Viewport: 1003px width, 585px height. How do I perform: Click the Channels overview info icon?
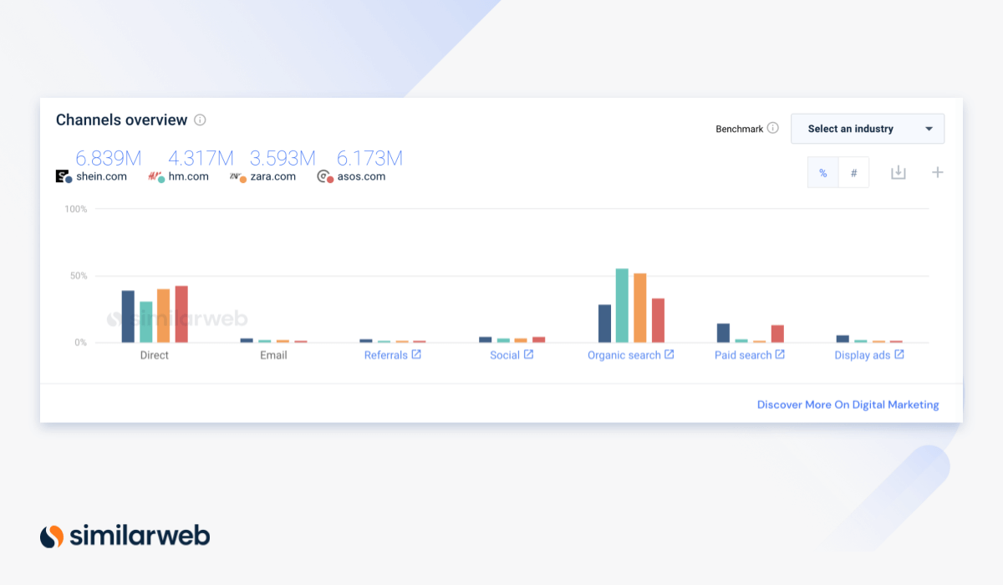pyautogui.click(x=200, y=120)
